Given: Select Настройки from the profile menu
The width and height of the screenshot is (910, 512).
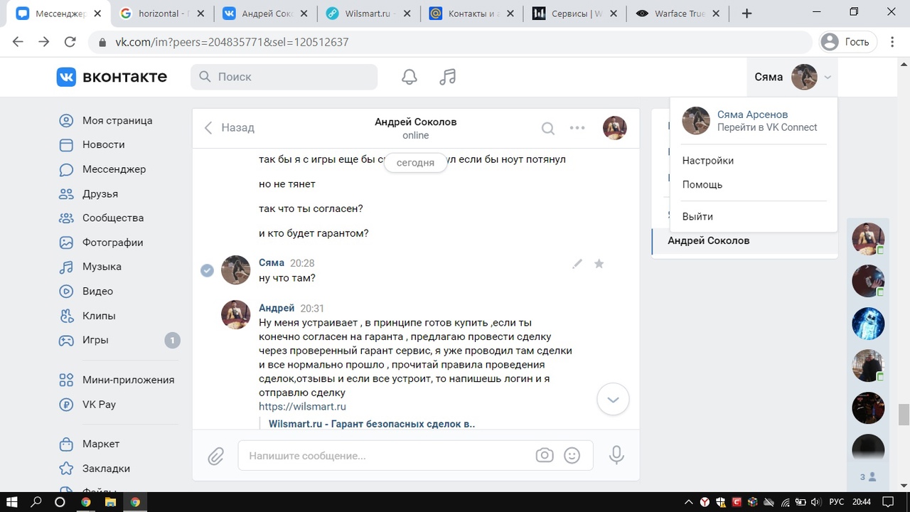Looking at the screenshot, I should tap(707, 161).
